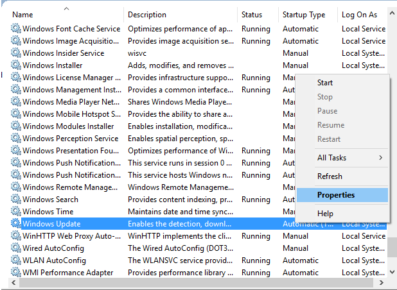Click Running status of WMI Performance Adapter
This screenshot has height=290, width=397.
256,273
